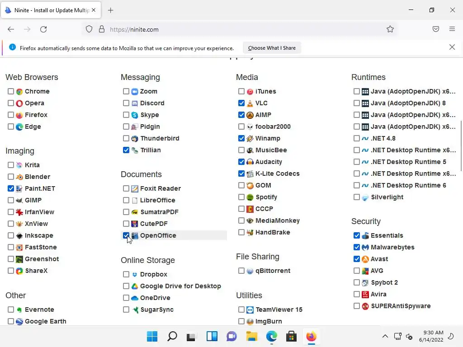
Task: Uncheck the Trillian checkbox
Action: 126,150
